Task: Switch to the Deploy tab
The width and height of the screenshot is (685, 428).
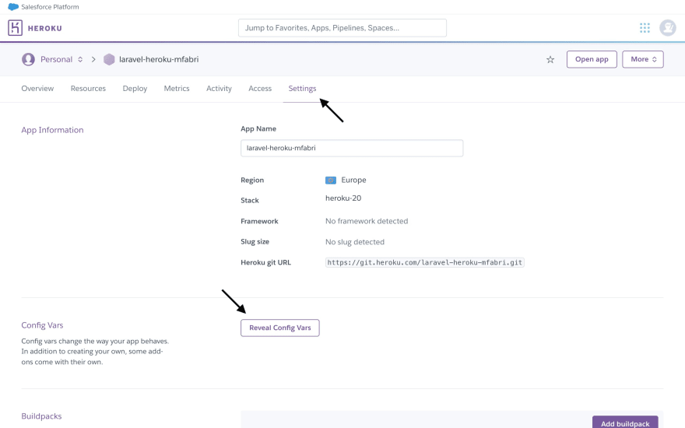Action: tap(135, 88)
